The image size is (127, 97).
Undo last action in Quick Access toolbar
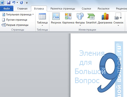click(14, 3)
